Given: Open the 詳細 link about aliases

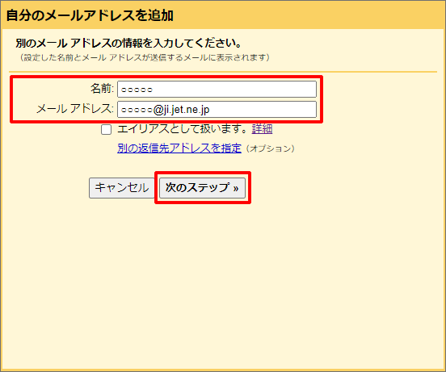Looking at the screenshot, I should click(x=262, y=129).
